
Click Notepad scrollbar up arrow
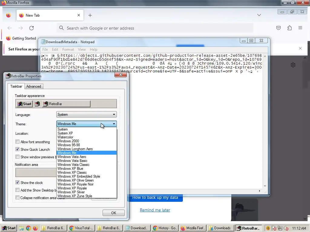[x=265, y=56]
